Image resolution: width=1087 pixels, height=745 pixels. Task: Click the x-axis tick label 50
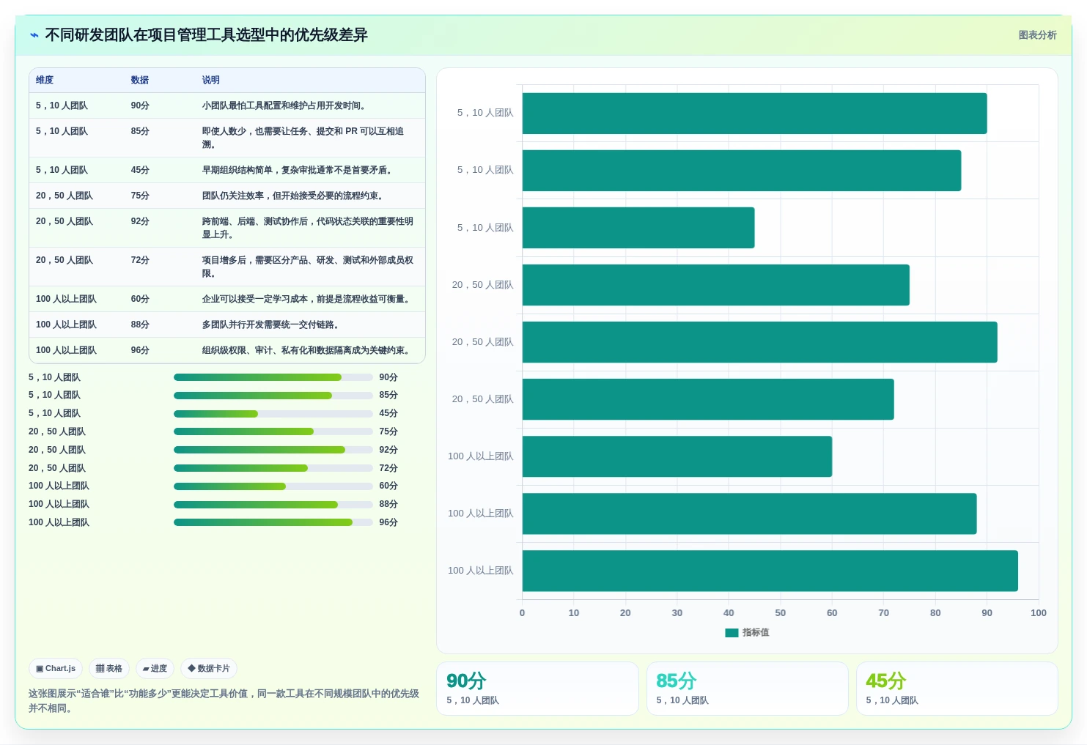[781, 613]
